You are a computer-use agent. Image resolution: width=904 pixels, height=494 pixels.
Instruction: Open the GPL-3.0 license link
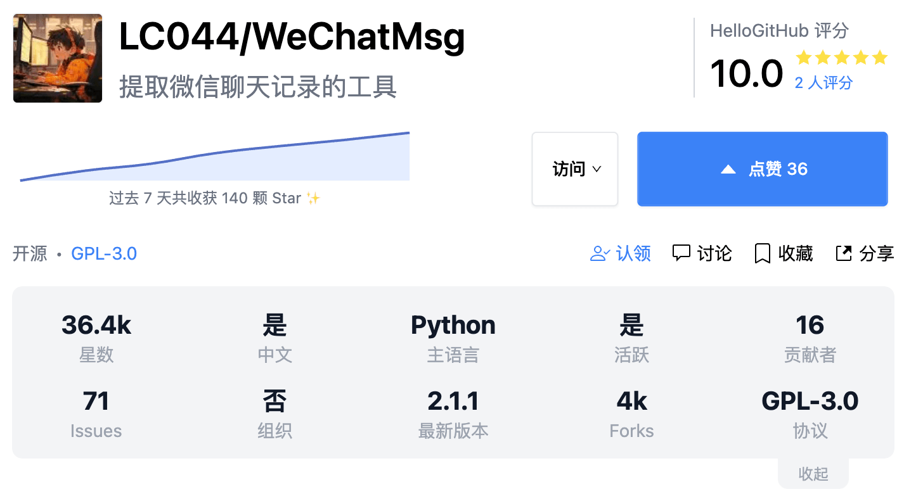click(x=103, y=253)
